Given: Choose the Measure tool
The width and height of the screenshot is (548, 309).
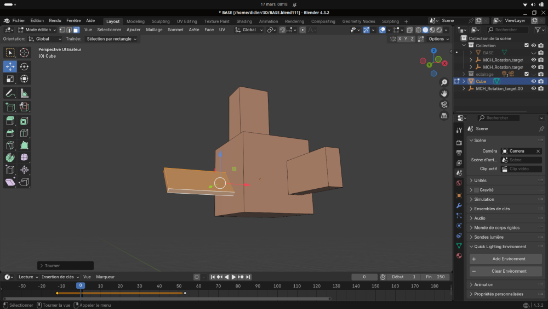Looking at the screenshot, I should [24, 93].
